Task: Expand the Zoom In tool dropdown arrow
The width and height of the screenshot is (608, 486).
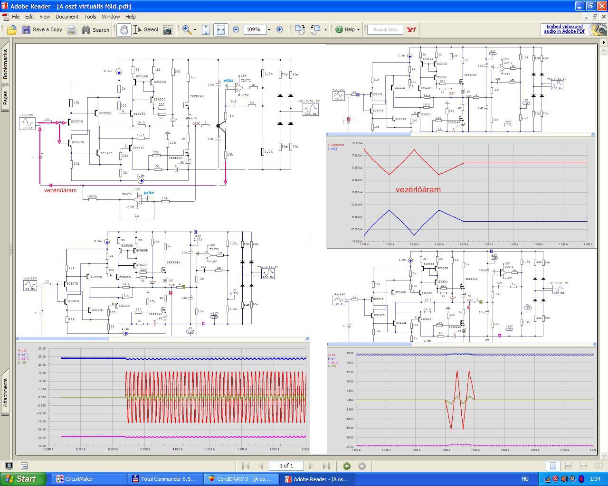Action: tap(195, 29)
